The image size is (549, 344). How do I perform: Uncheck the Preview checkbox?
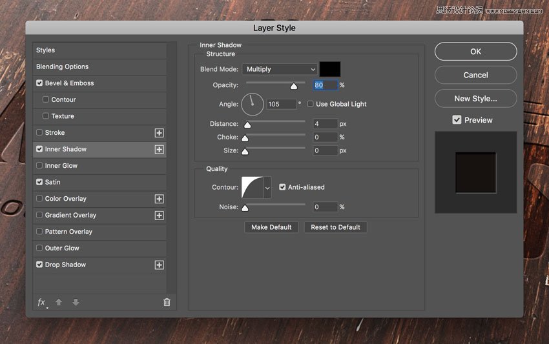point(457,120)
